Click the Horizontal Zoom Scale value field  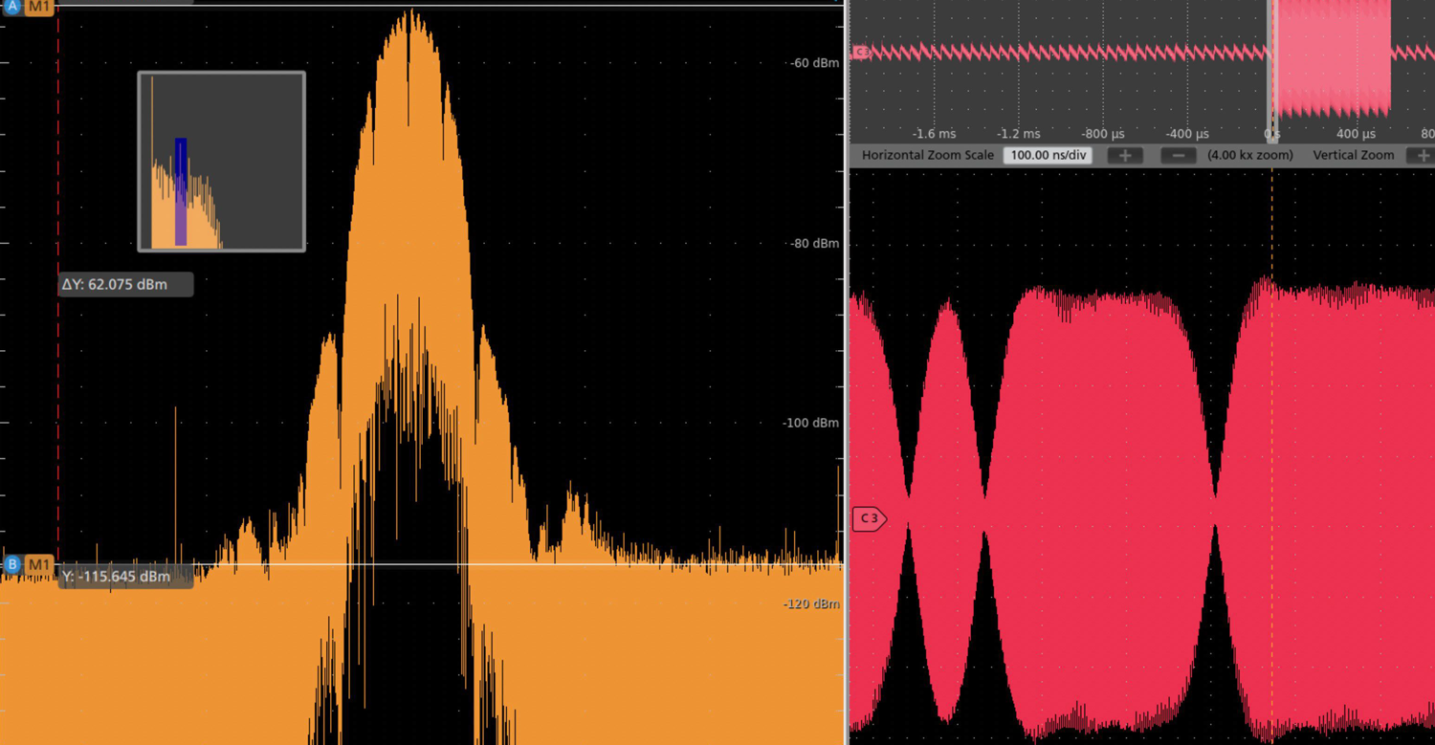pyautogui.click(x=1048, y=155)
